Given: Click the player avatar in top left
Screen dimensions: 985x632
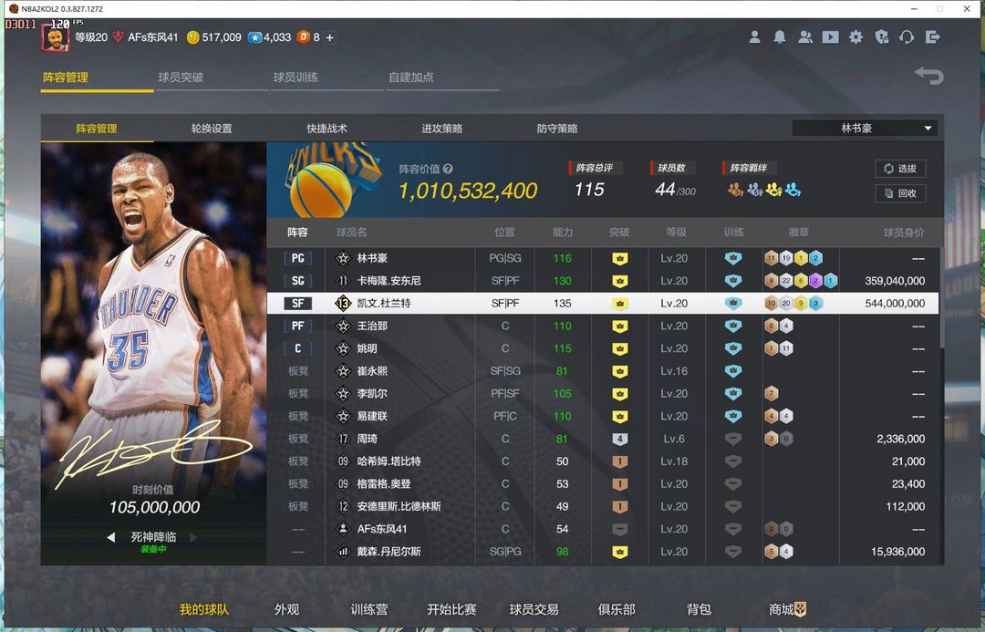Looking at the screenshot, I should pyautogui.click(x=55, y=37).
